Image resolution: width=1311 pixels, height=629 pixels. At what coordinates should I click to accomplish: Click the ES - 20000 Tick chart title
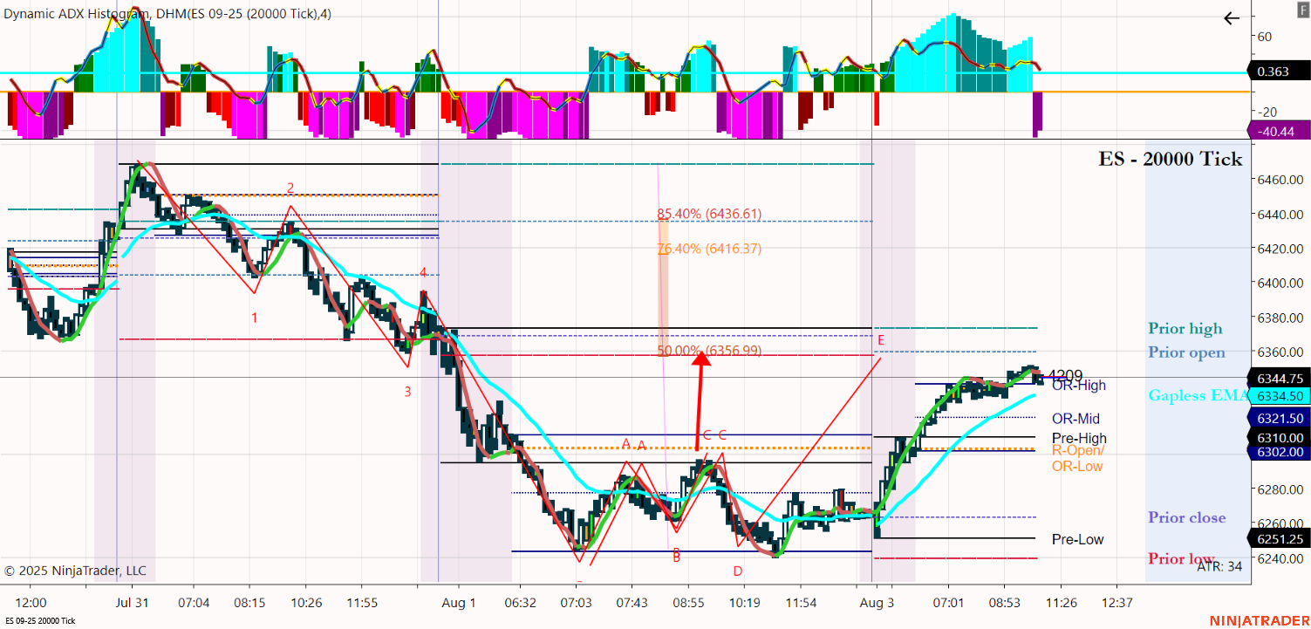point(1171,159)
